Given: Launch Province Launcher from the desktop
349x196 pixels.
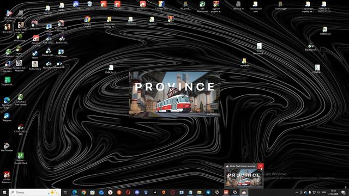Looking at the screenshot, I should point(36,41).
